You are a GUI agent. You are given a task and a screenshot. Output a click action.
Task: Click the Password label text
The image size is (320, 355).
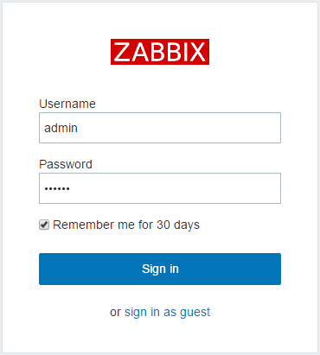(66, 164)
